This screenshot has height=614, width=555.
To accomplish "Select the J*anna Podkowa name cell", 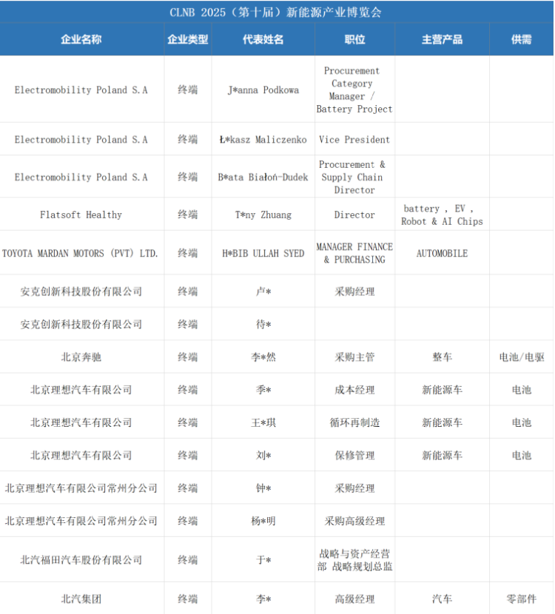I will pos(263,90).
